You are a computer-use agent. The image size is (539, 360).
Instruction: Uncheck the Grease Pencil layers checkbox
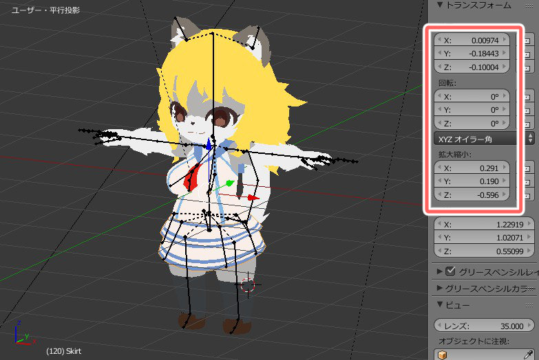(x=451, y=271)
